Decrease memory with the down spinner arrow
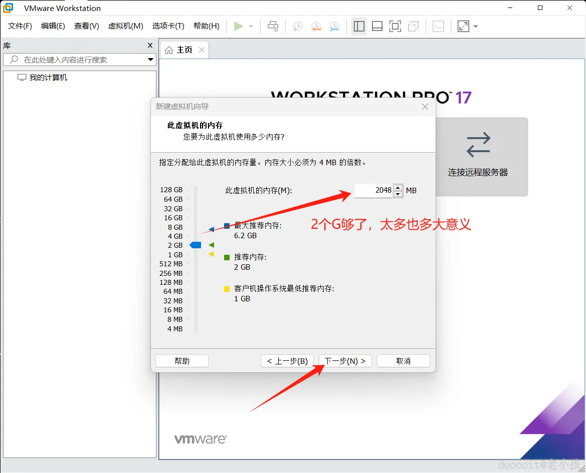The width and height of the screenshot is (586, 473). pyautogui.click(x=398, y=194)
